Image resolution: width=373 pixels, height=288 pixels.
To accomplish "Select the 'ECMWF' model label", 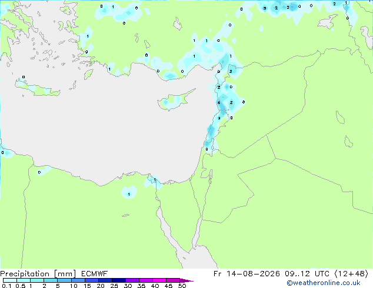I will coord(95,274).
